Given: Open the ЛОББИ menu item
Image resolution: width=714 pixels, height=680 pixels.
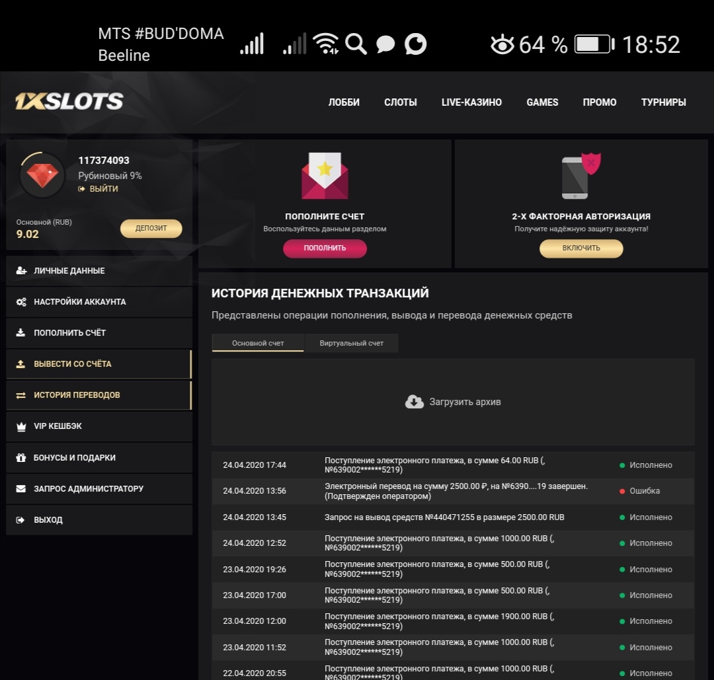Looking at the screenshot, I should click(x=344, y=102).
